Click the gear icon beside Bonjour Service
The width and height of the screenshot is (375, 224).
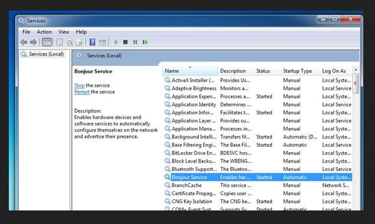tap(167, 177)
